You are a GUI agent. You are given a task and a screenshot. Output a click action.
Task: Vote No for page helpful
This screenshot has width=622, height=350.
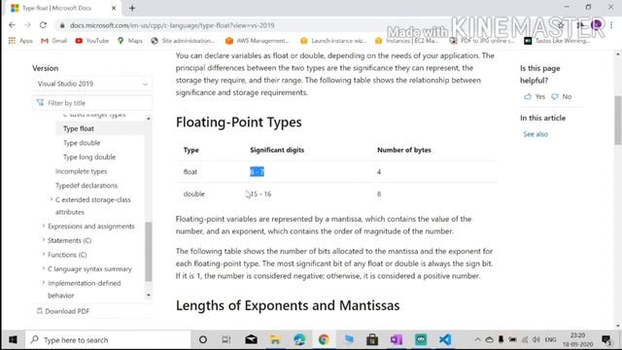coord(562,96)
